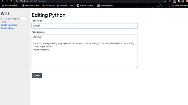The image size is (188, 105).
Task: Open the YouTube bookmark
Action: (48, 6)
